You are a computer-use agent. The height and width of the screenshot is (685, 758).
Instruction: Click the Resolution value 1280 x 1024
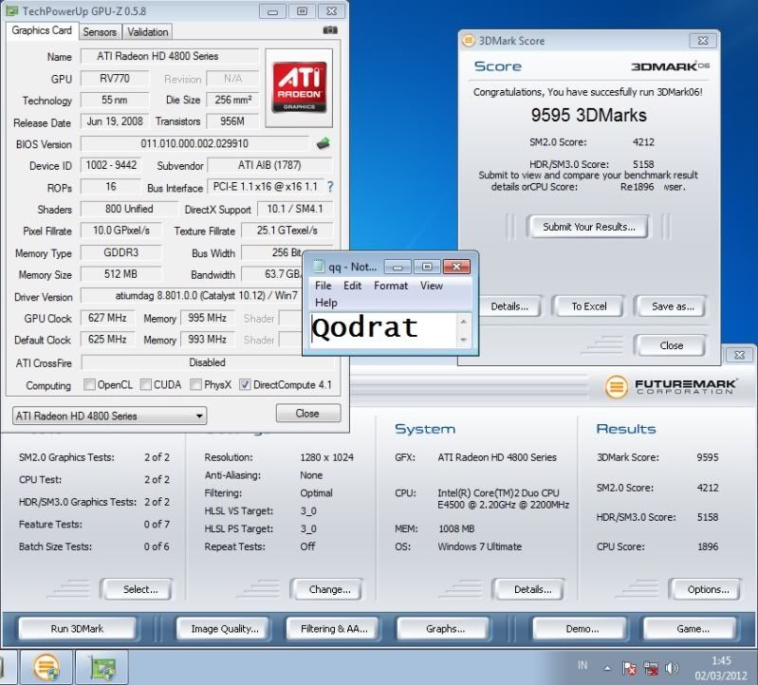pyautogui.click(x=326, y=457)
